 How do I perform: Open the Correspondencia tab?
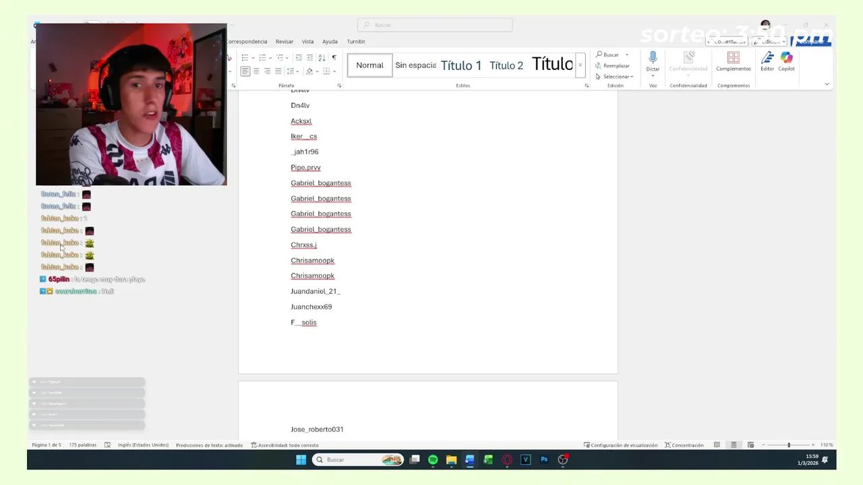click(x=247, y=41)
